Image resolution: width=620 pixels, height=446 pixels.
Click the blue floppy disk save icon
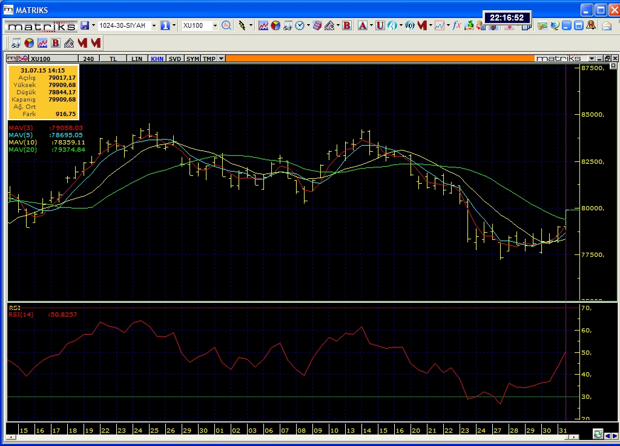[85, 25]
